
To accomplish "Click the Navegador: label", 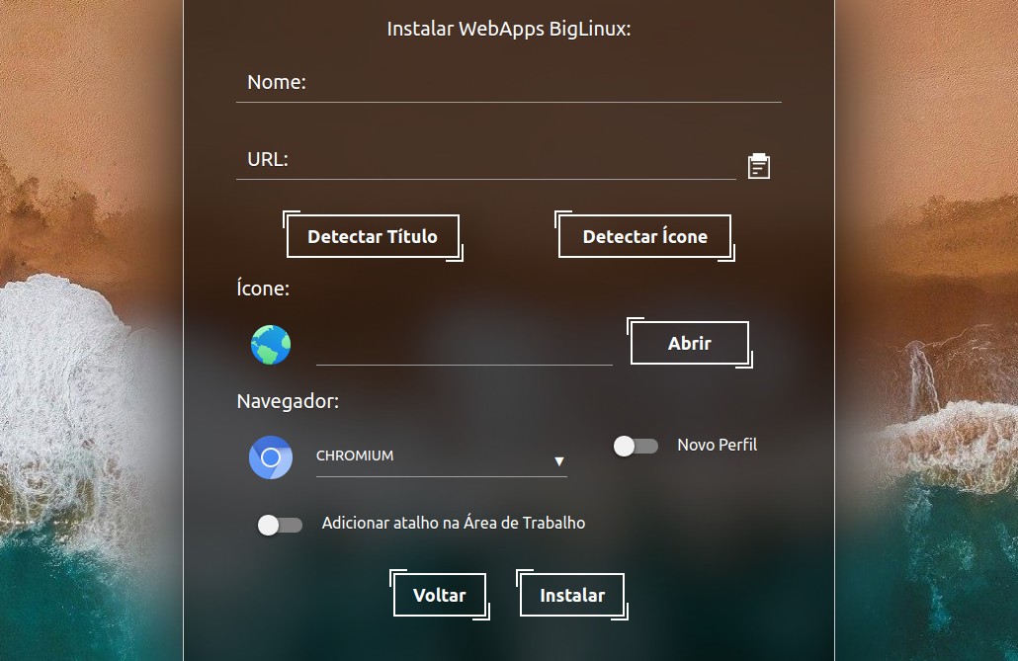I will click(x=288, y=401).
